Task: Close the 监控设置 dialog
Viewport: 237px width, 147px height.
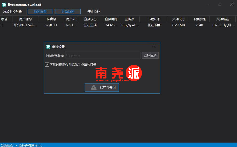Action: pyautogui.click(x=154, y=46)
